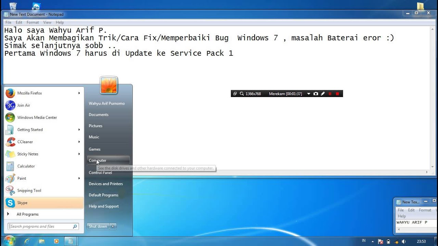
Task: Stop the screen recording
Action: pyautogui.click(x=337, y=94)
